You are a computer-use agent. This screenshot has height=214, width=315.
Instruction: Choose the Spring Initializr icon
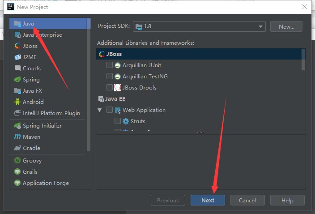[x=17, y=126]
